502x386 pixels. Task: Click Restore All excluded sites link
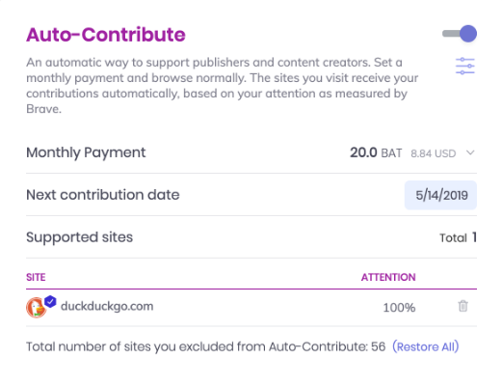pyautogui.click(x=426, y=346)
